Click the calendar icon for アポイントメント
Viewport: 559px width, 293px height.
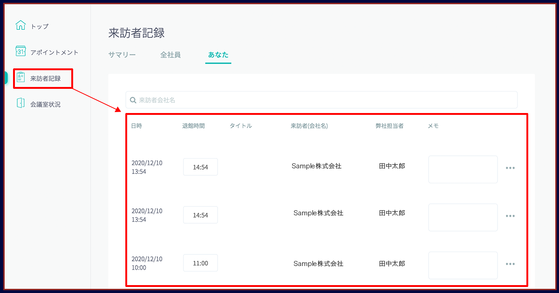click(20, 51)
